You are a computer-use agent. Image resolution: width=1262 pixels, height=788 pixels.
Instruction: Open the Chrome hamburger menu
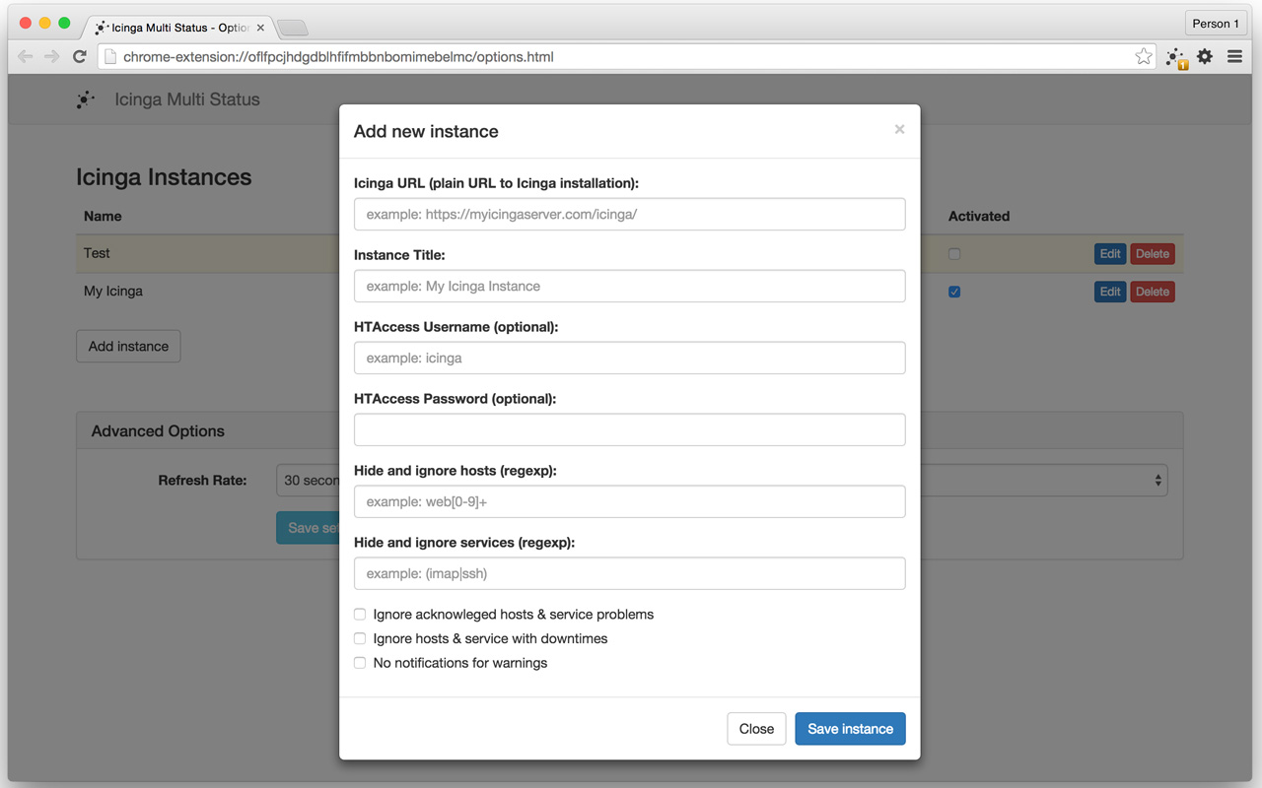pyautogui.click(x=1234, y=56)
